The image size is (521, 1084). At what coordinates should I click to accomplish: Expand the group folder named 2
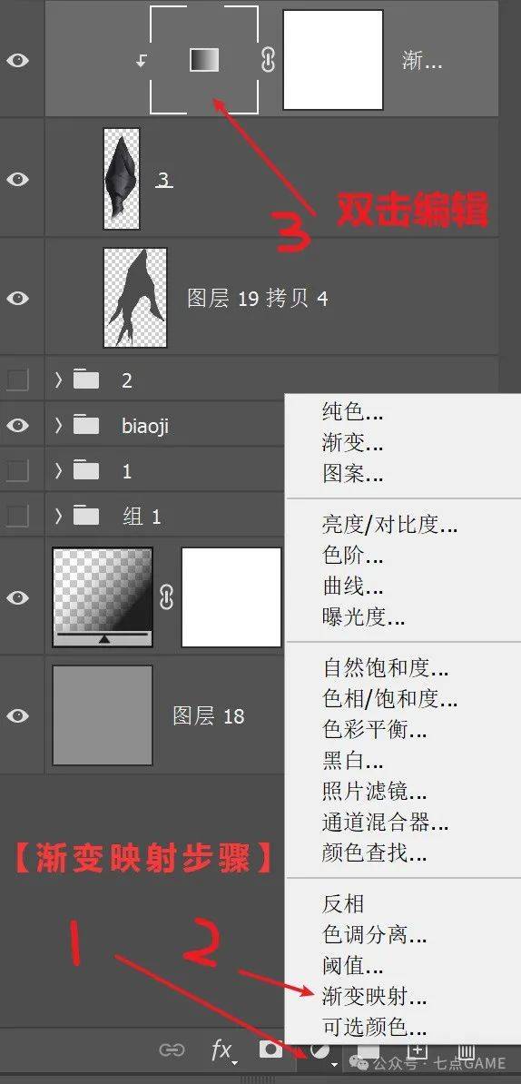59,380
